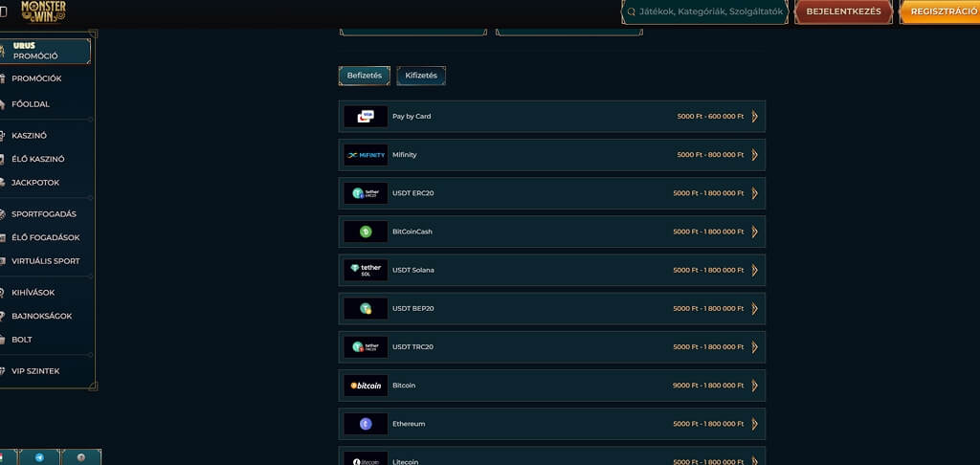Image resolution: width=980 pixels, height=465 pixels.
Task: Click the Mifinity logo icon
Action: click(366, 155)
